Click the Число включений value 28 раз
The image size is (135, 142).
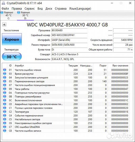tap(123, 45)
